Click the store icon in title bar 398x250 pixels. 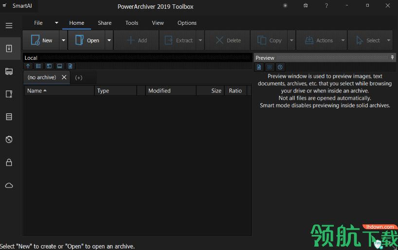click(x=306, y=5)
